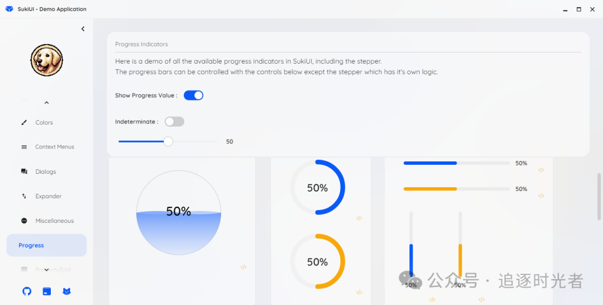Click the SukiUI app logo in title bar

tap(9, 9)
